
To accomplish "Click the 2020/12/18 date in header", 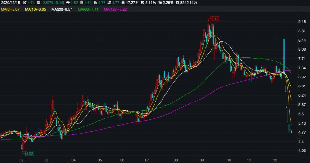I will [x=11, y=3].
